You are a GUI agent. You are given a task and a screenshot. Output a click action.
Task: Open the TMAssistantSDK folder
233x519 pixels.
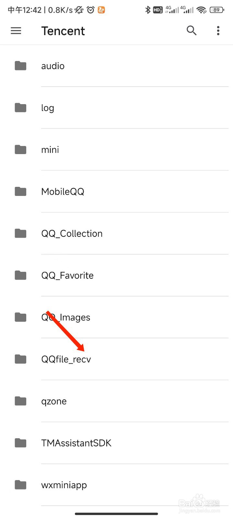tap(116, 443)
